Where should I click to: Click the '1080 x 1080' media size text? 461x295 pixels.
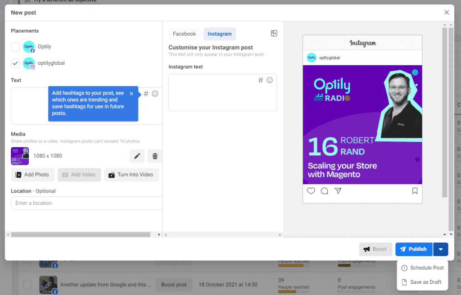point(48,156)
